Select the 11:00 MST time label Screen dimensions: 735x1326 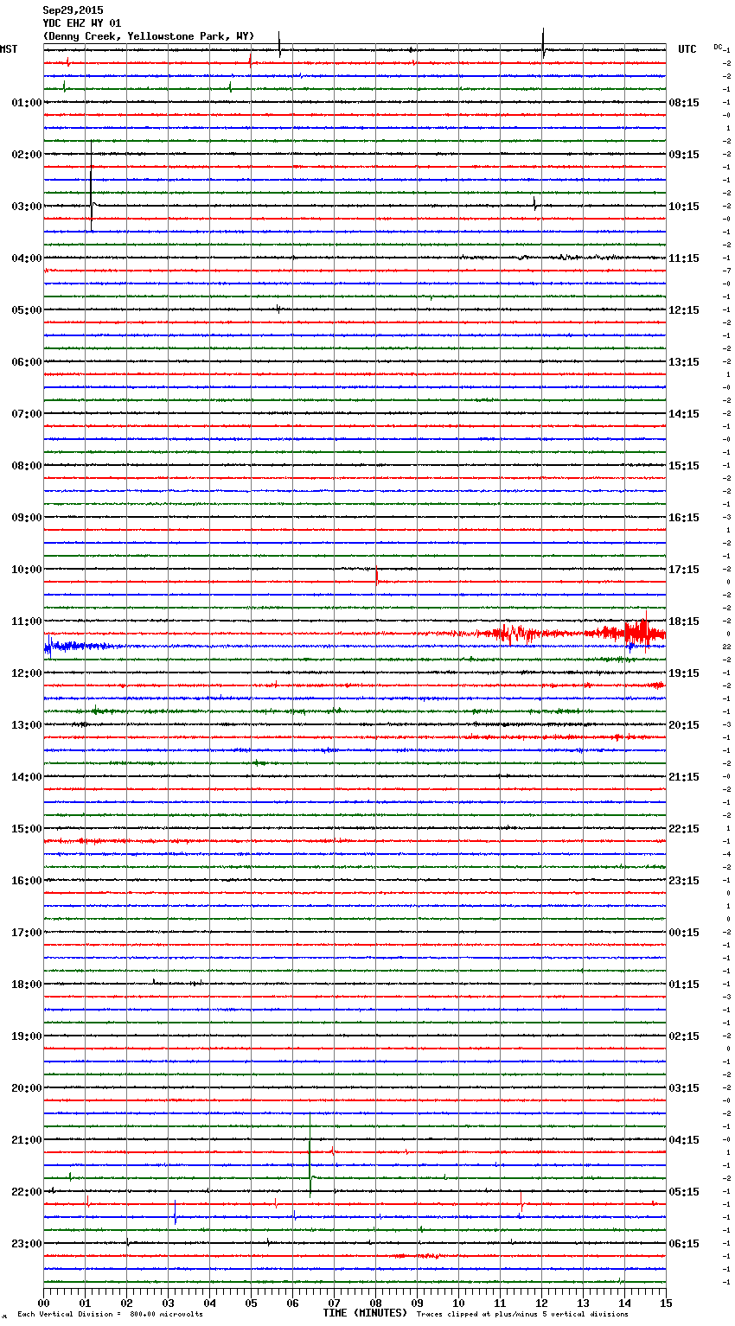[27, 622]
